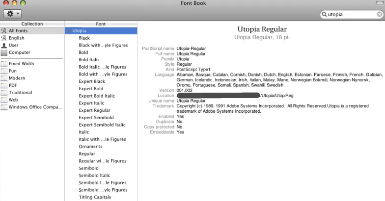The height and width of the screenshot is (201, 385).
Task: Select Bold Italic ...le Figures style
Action: pyautogui.click(x=102, y=67)
